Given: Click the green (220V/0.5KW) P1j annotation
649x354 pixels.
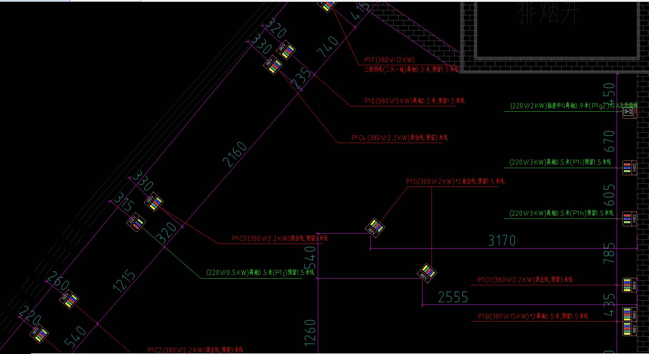Looking at the screenshot, I should [260, 272].
